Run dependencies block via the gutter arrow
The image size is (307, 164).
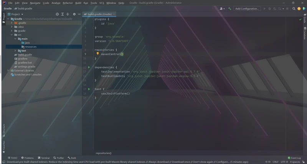coord(89,67)
